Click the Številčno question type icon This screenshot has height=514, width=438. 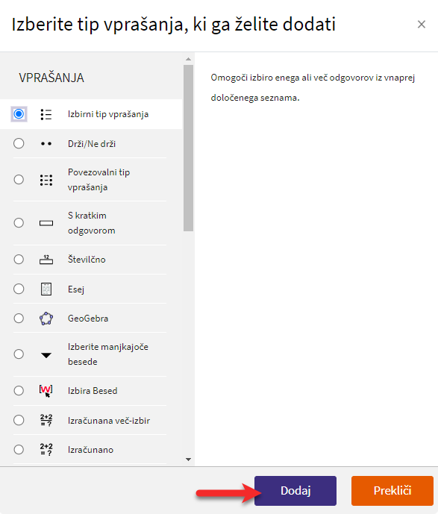(x=46, y=260)
